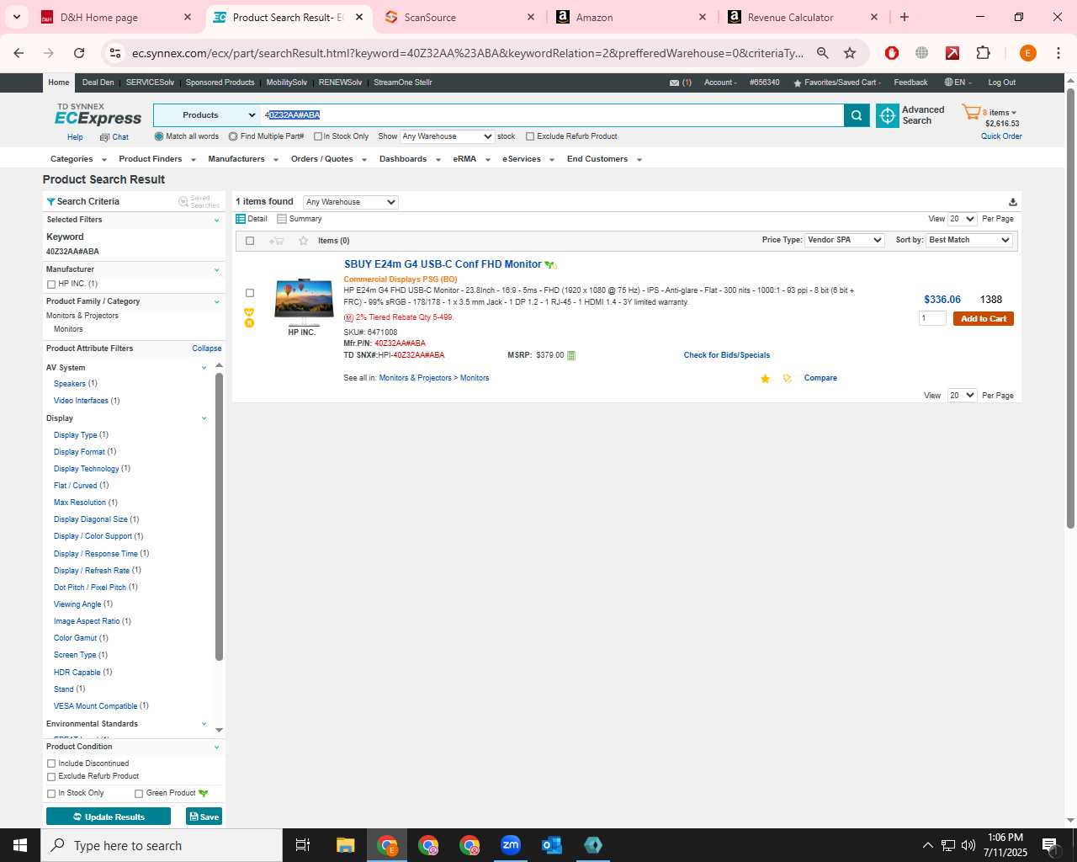This screenshot has width=1077, height=862.
Task: Click Add to Cart button
Action: coord(984,319)
